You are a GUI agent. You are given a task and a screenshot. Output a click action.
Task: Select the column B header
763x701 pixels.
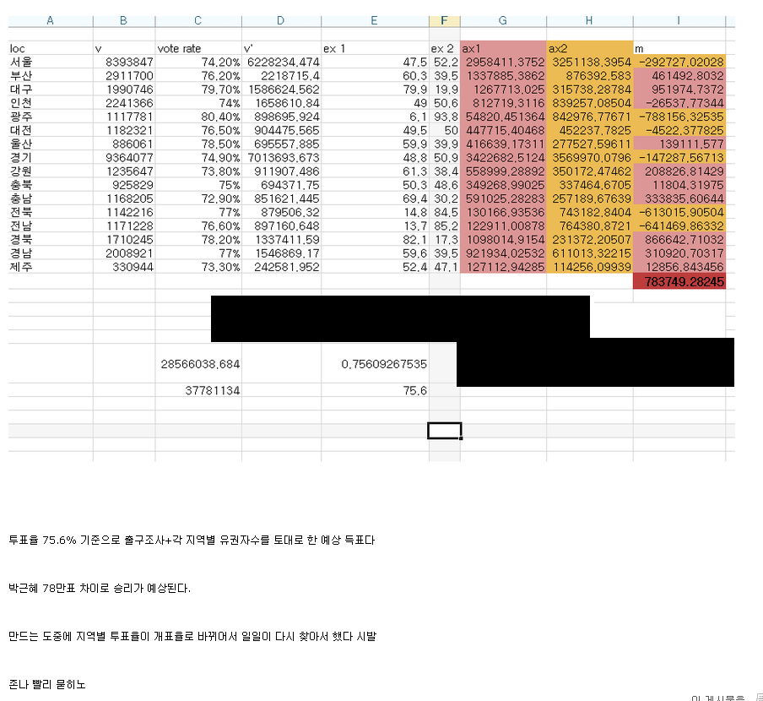(124, 20)
